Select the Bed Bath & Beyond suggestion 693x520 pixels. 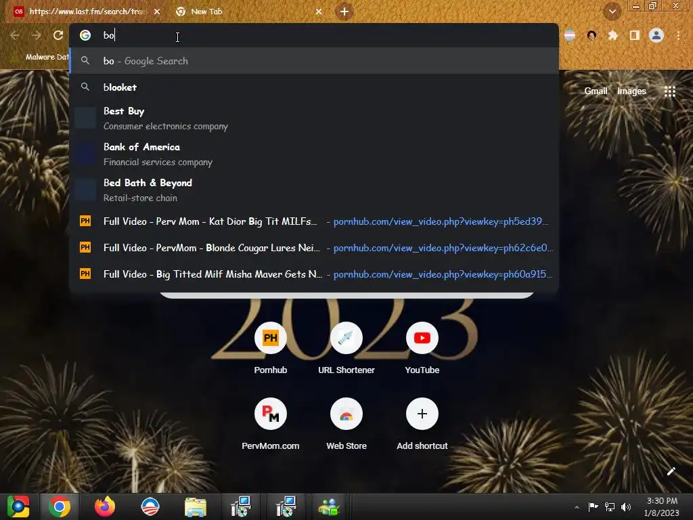[314, 190]
